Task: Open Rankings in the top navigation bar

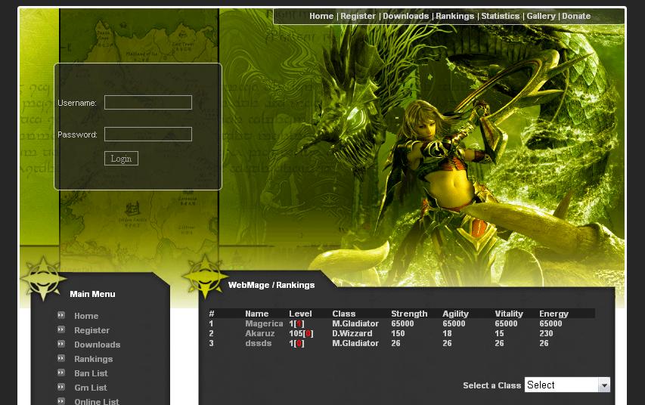Action: point(454,16)
